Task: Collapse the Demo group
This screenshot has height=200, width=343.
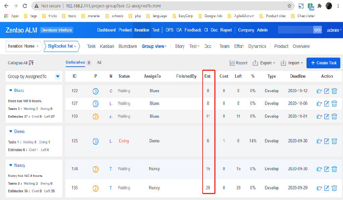Action: point(11,132)
